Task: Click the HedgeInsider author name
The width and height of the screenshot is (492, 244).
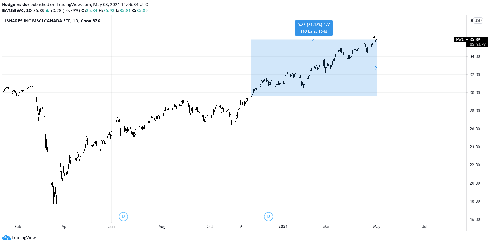Action: tap(16, 5)
